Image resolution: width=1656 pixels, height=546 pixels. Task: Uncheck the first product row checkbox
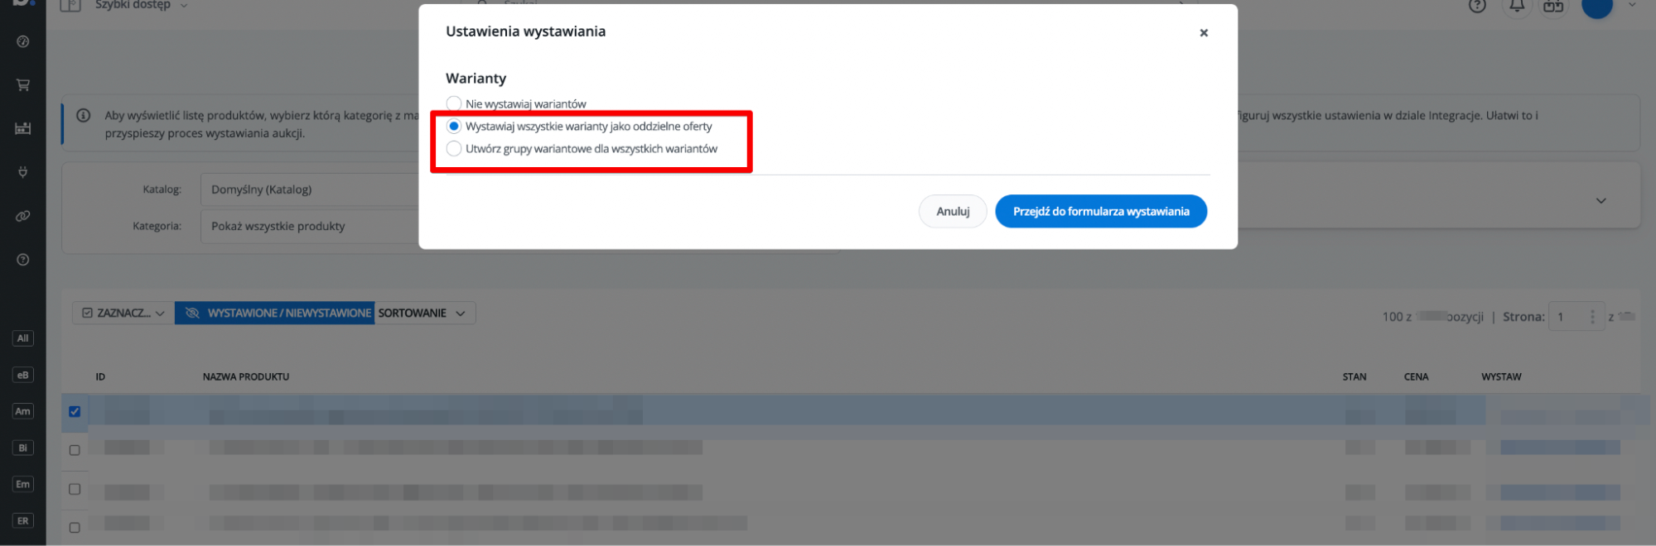tap(75, 411)
